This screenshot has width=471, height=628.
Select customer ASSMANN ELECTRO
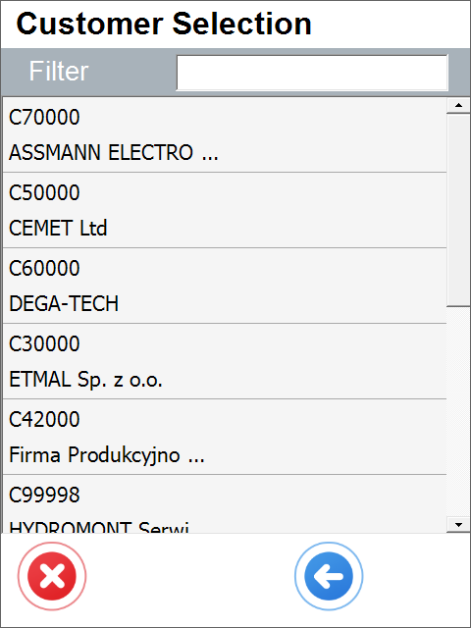tap(225, 135)
